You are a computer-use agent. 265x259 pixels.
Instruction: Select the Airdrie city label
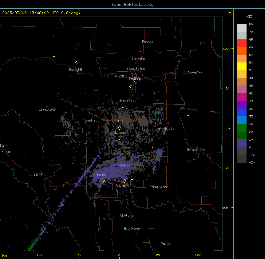124,165
